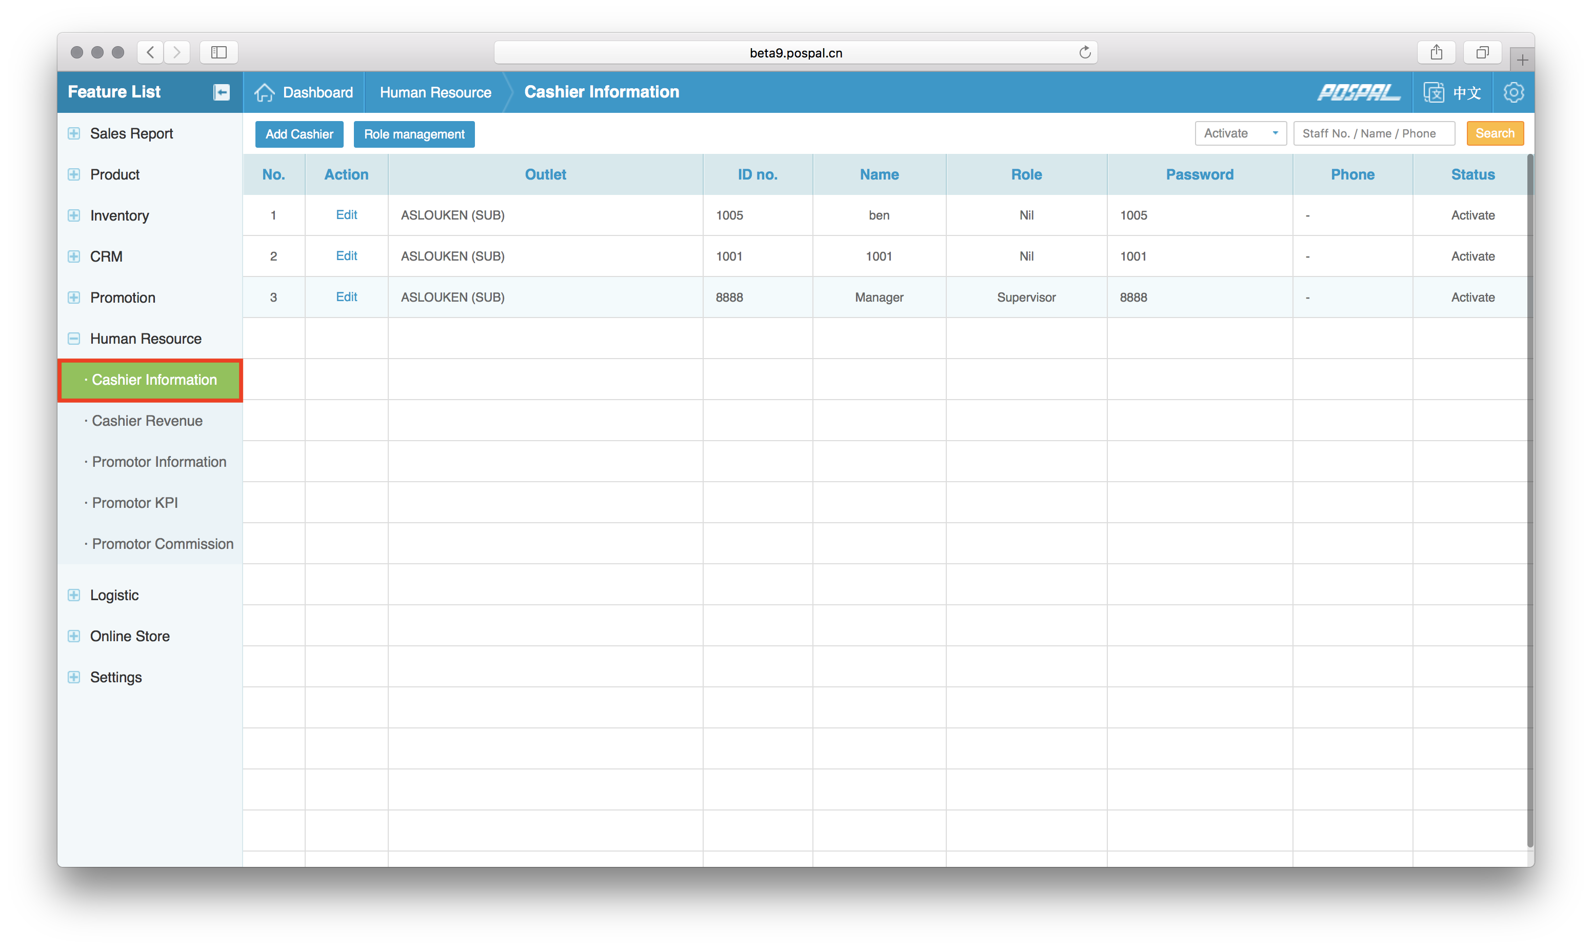Click the Add Cashier button
This screenshot has height=949, width=1592.
[299, 134]
